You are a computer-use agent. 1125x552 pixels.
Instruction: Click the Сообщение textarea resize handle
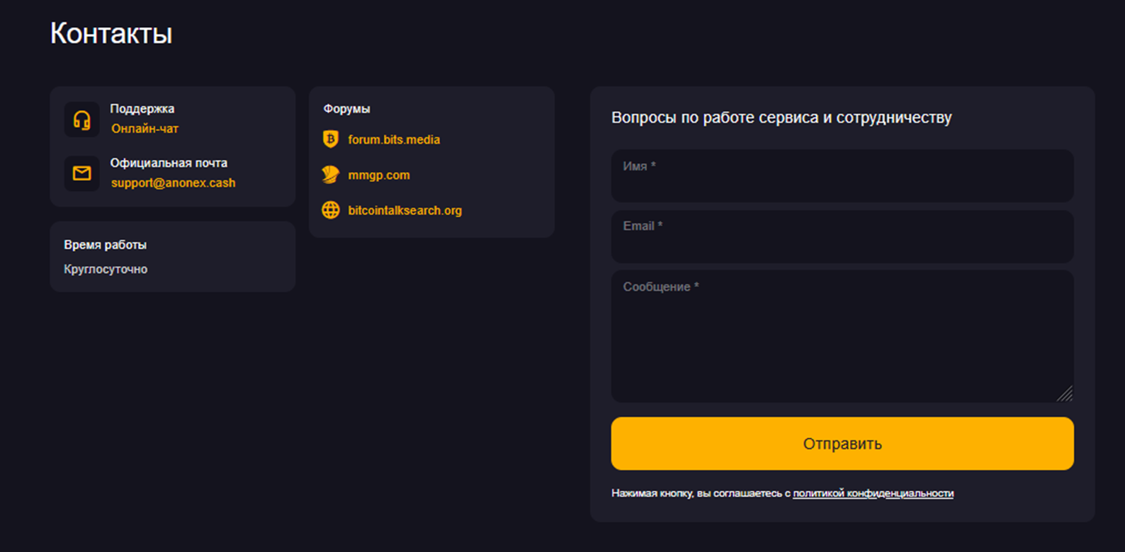(1065, 395)
